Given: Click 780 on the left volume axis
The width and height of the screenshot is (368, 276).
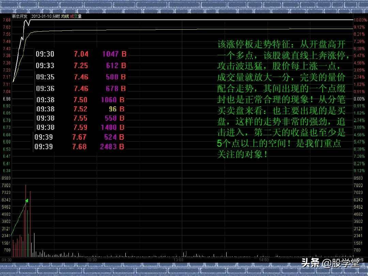Looking at the screenshot, I should pyautogui.click(x=7, y=250).
